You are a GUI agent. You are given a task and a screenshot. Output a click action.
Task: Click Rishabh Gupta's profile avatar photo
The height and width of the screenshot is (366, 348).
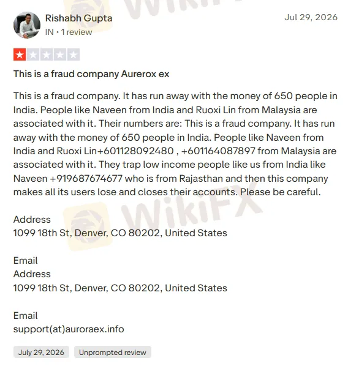(x=27, y=25)
